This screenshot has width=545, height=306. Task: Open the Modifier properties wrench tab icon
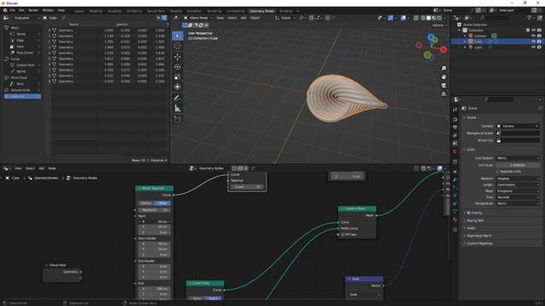click(x=455, y=179)
